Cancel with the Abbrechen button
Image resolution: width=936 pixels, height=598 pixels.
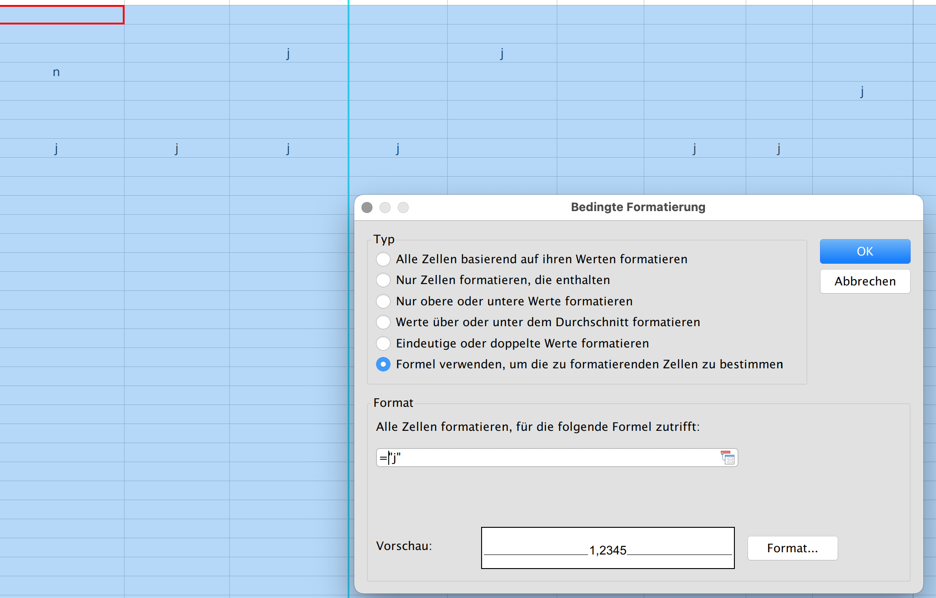click(x=865, y=281)
